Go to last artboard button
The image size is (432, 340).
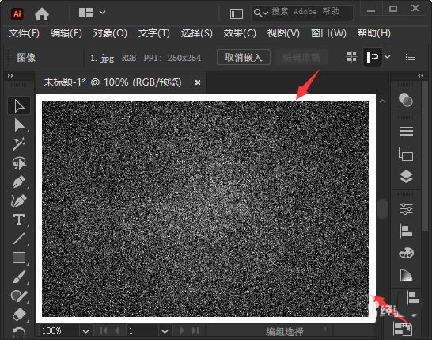195,330
